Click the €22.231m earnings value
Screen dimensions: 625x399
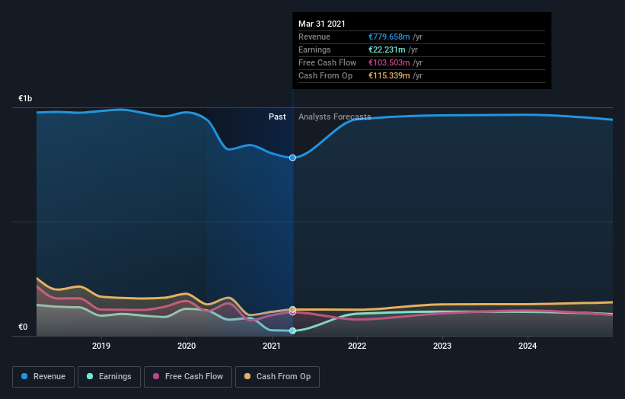pos(387,49)
